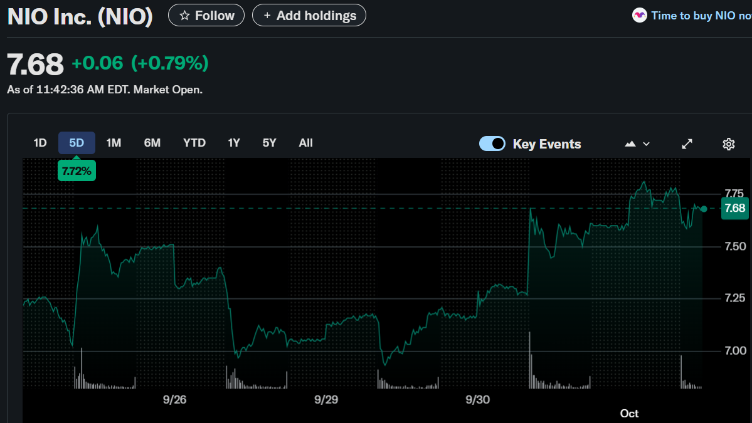The height and width of the screenshot is (423, 752).
Task: Click the 7.72% performance badge
Action: pos(77,170)
